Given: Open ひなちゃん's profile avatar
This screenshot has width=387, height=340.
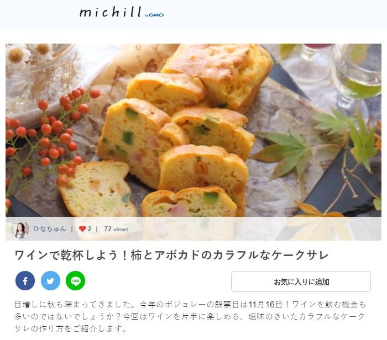Looking at the screenshot, I should coord(20,230).
